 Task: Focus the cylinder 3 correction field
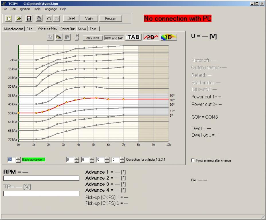[x=101, y=160]
